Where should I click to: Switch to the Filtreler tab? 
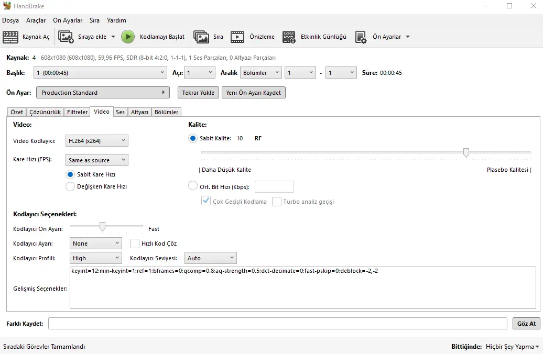[x=77, y=112]
